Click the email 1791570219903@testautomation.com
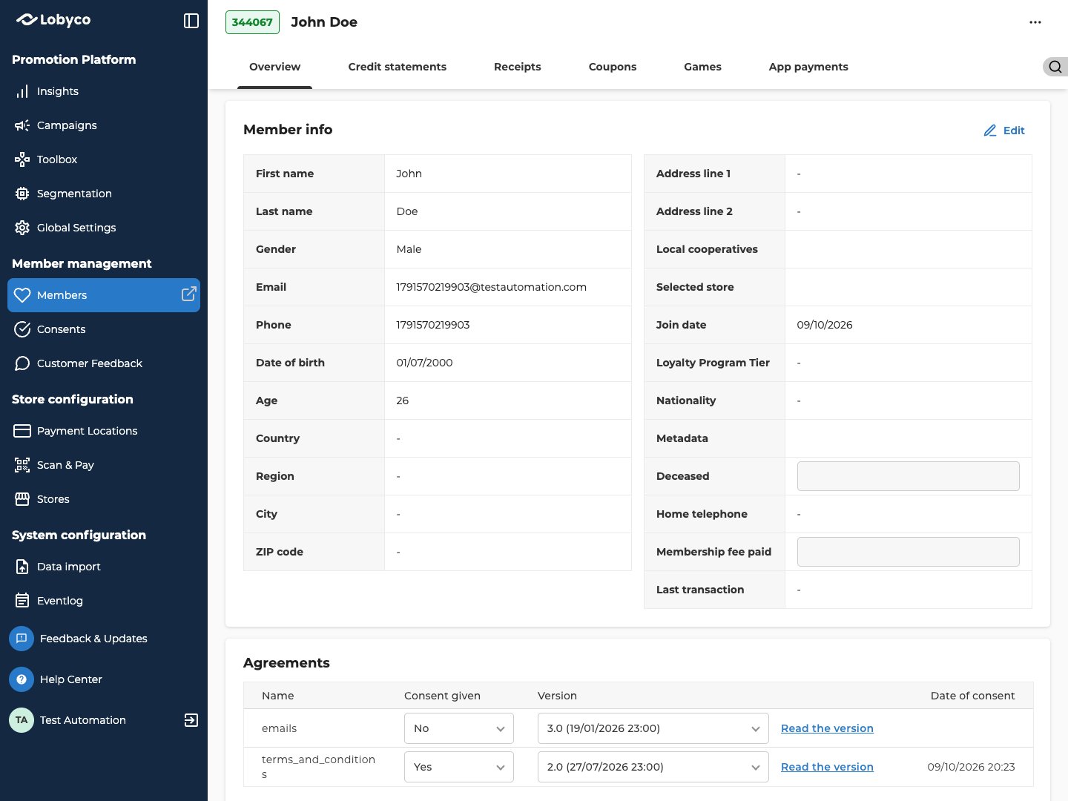 click(491, 287)
